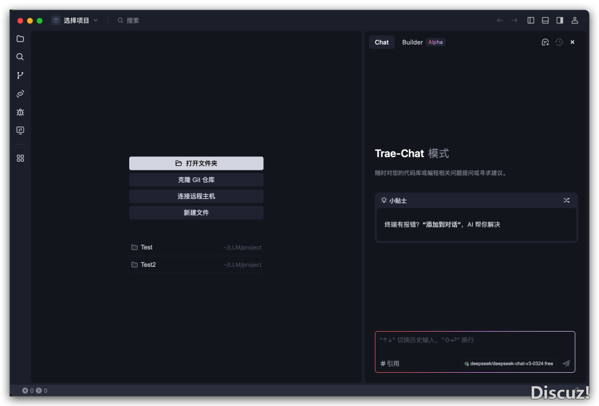Open the sidebar search icon
Screen dimensions: 599x406
click(21, 57)
